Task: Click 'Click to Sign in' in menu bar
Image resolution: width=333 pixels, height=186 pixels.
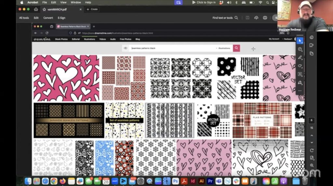Action: [x=204, y=2]
